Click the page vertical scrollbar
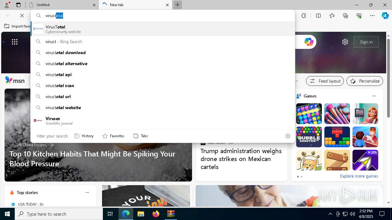The height and width of the screenshot is (220, 392). (x=388, y=78)
